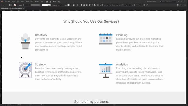Select the Planning calendar icon artwork
The image size is (188, 106).
pyautogui.click(x=106, y=39)
